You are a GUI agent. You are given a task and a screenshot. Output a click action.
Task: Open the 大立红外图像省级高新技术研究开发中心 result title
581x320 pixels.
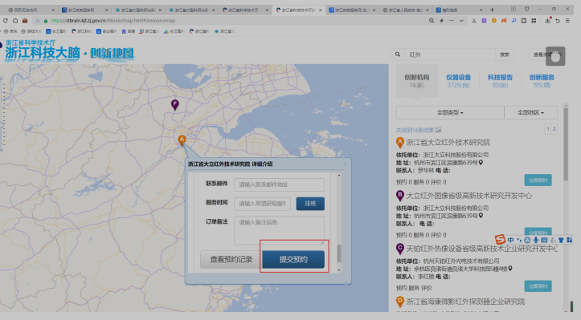click(468, 196)
